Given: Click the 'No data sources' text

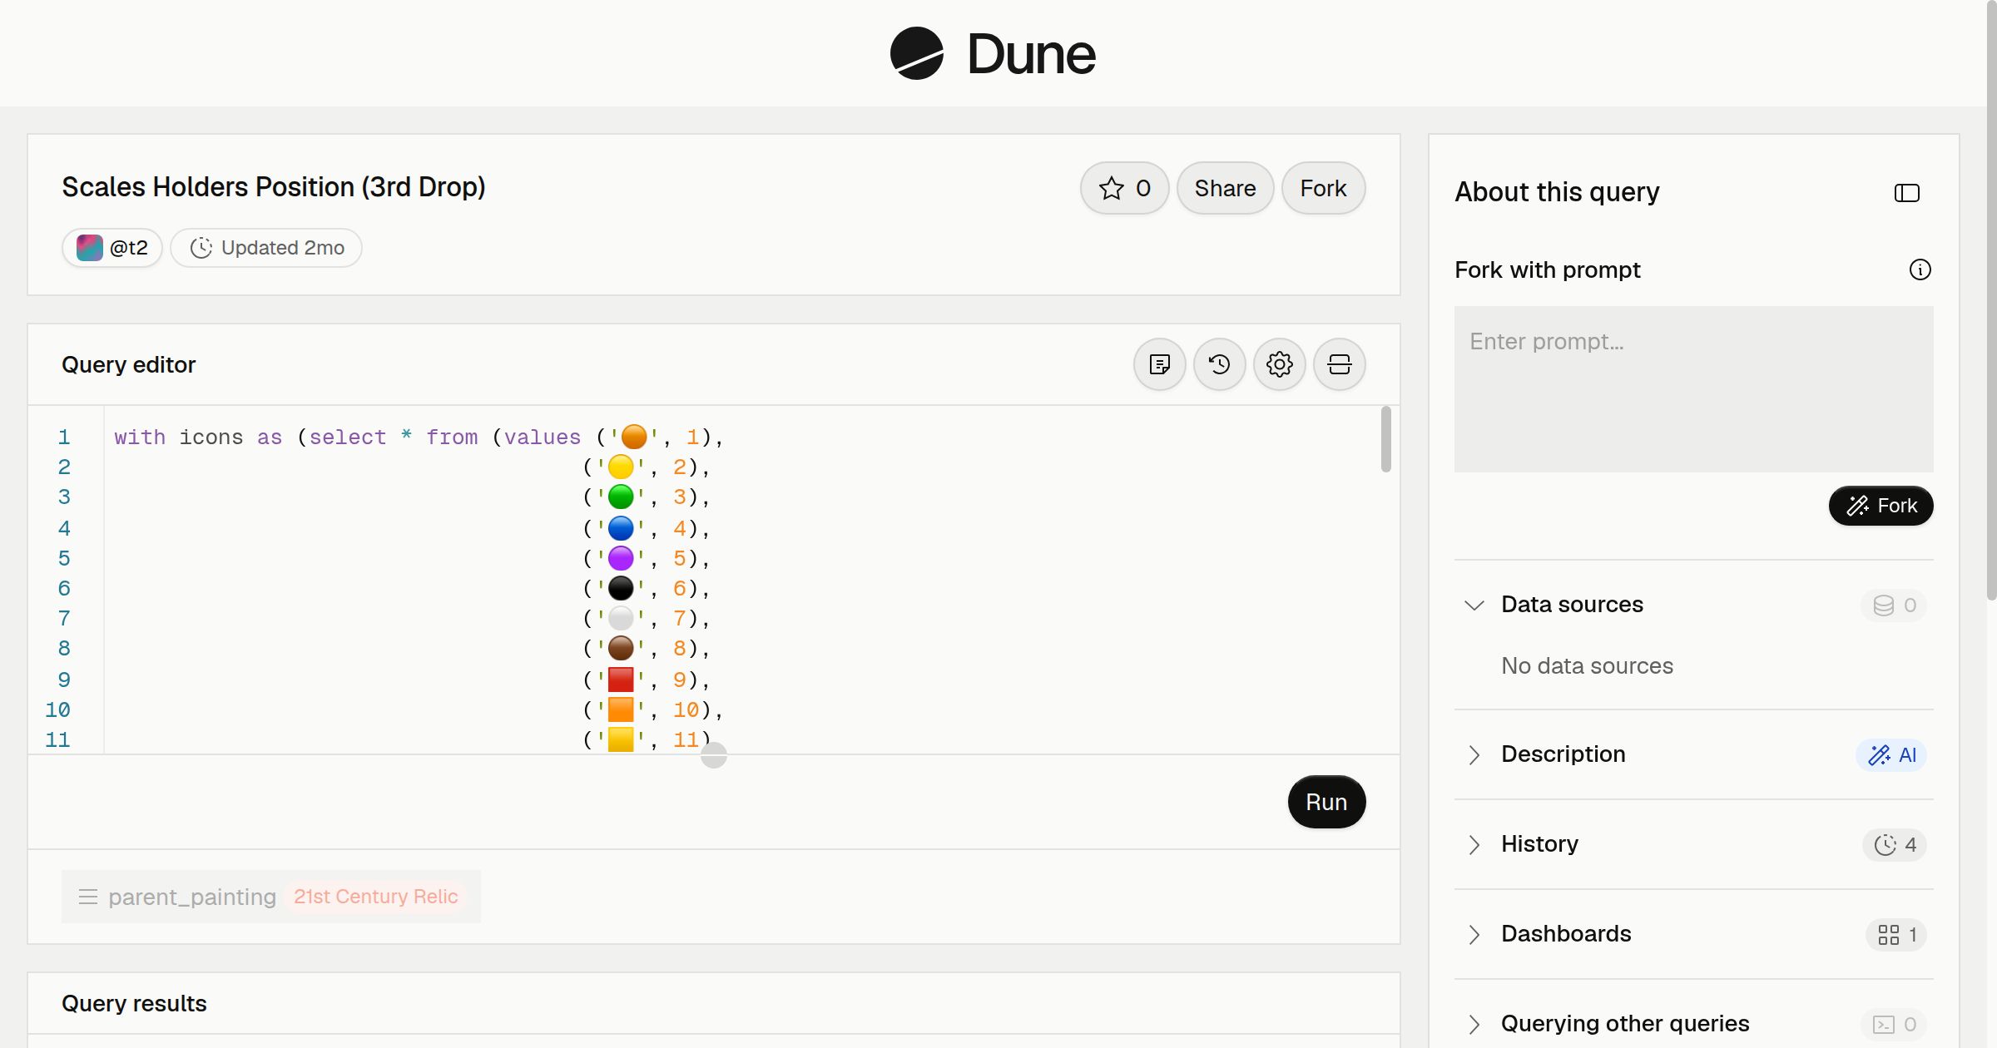Looking at the screenshot, I should 1587,665.
